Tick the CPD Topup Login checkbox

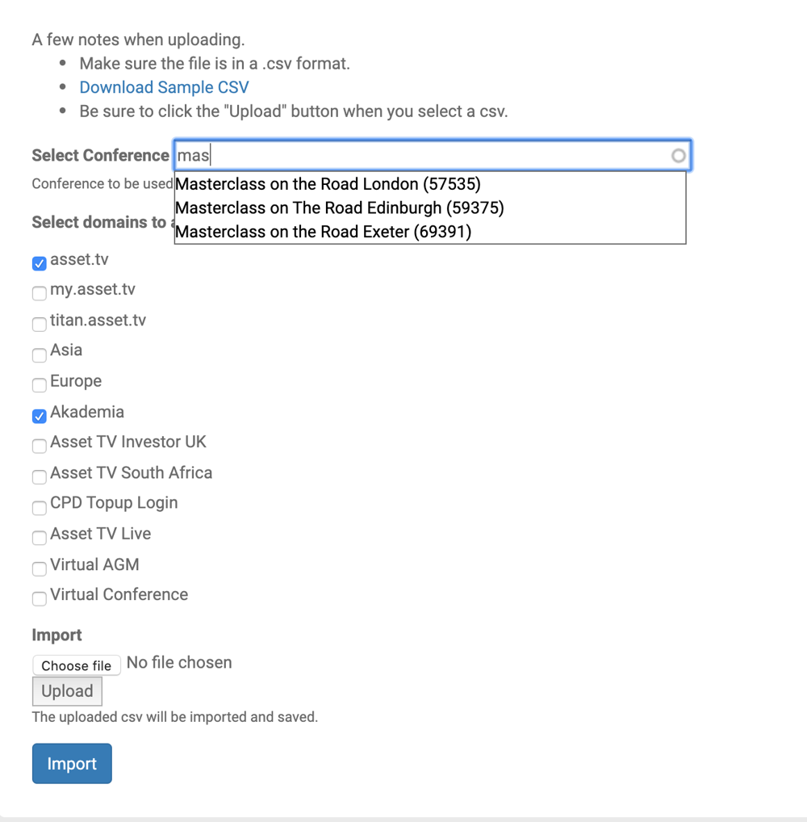[x=40, y=507]
